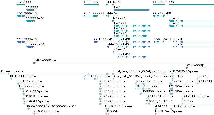This screenshot has width=214, height=115.
Task: Click the CG9993 gene arrow
Action: tap(30, 10)
